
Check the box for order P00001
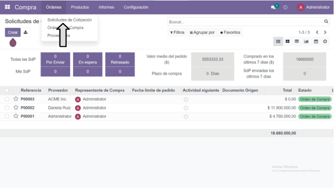tap(7, 116)
